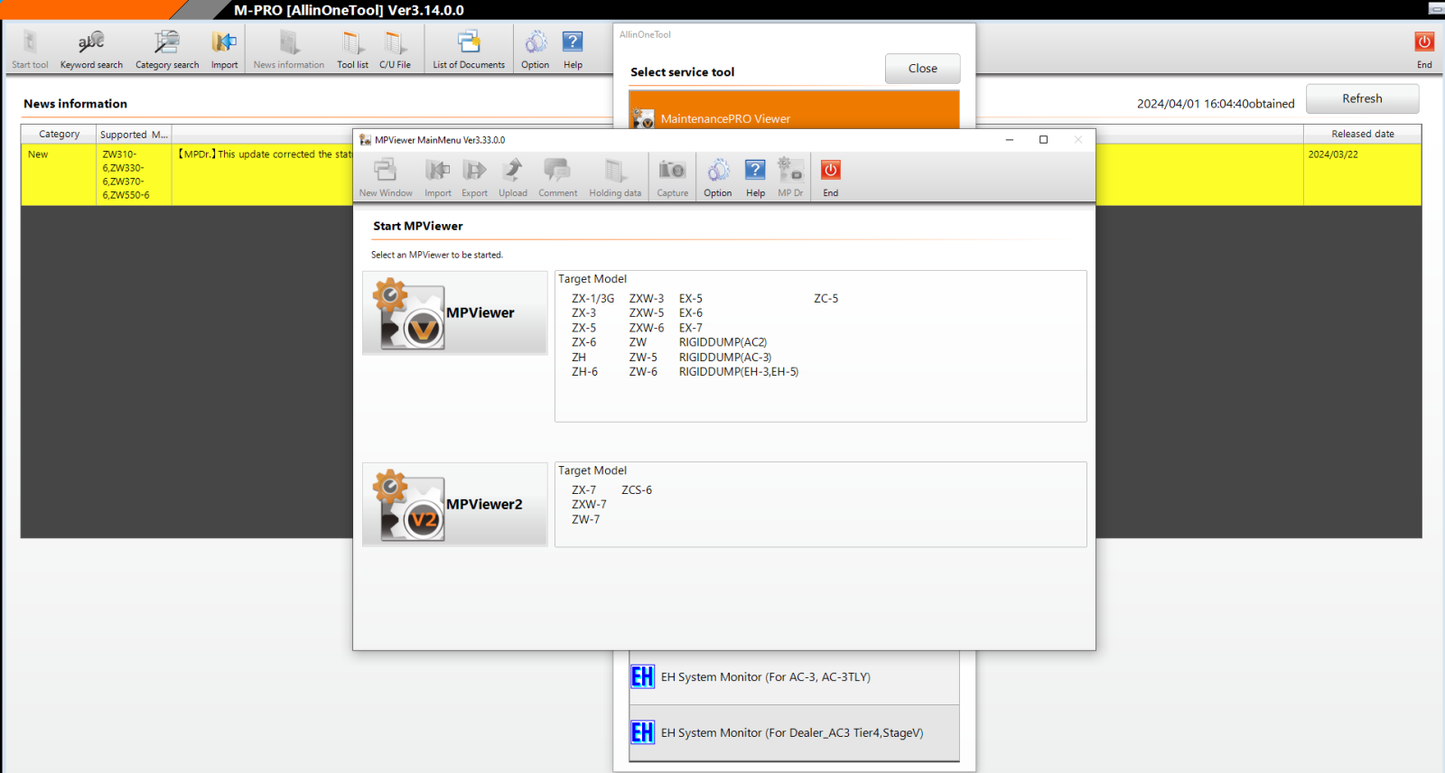Open Category search in M-PRO toolbar

coord(167,49)
